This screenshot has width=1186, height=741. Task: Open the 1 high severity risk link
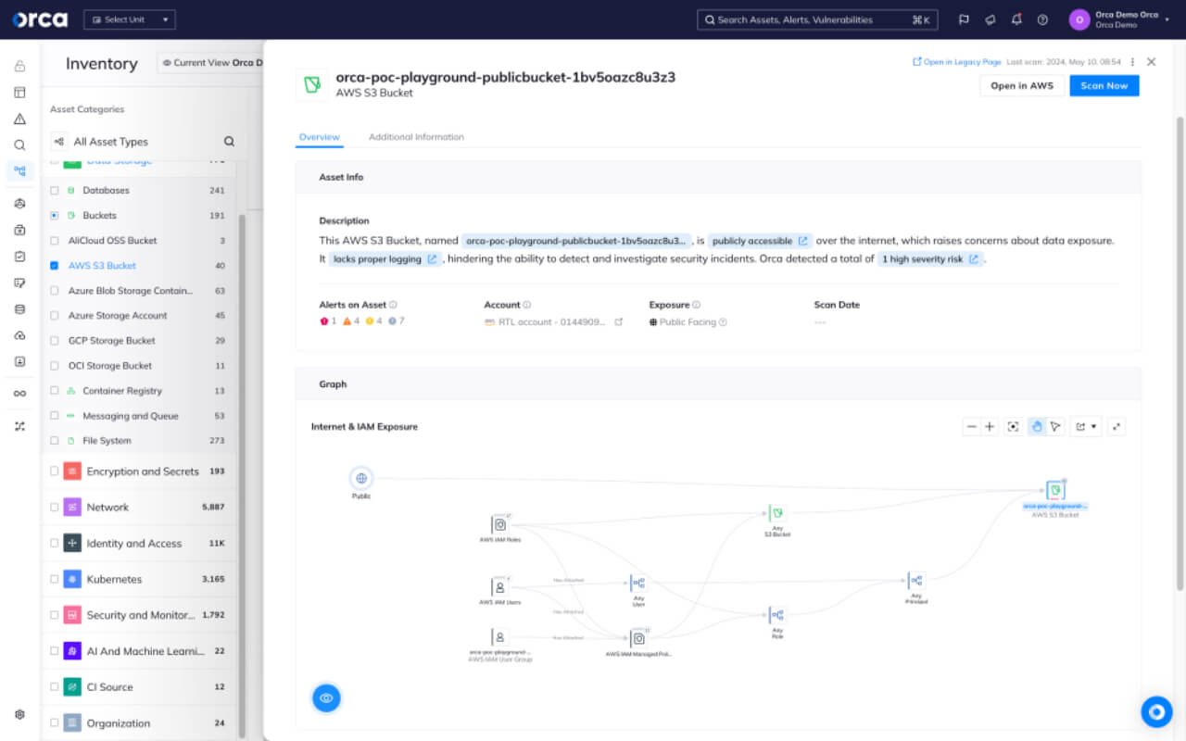click(930, 259)
